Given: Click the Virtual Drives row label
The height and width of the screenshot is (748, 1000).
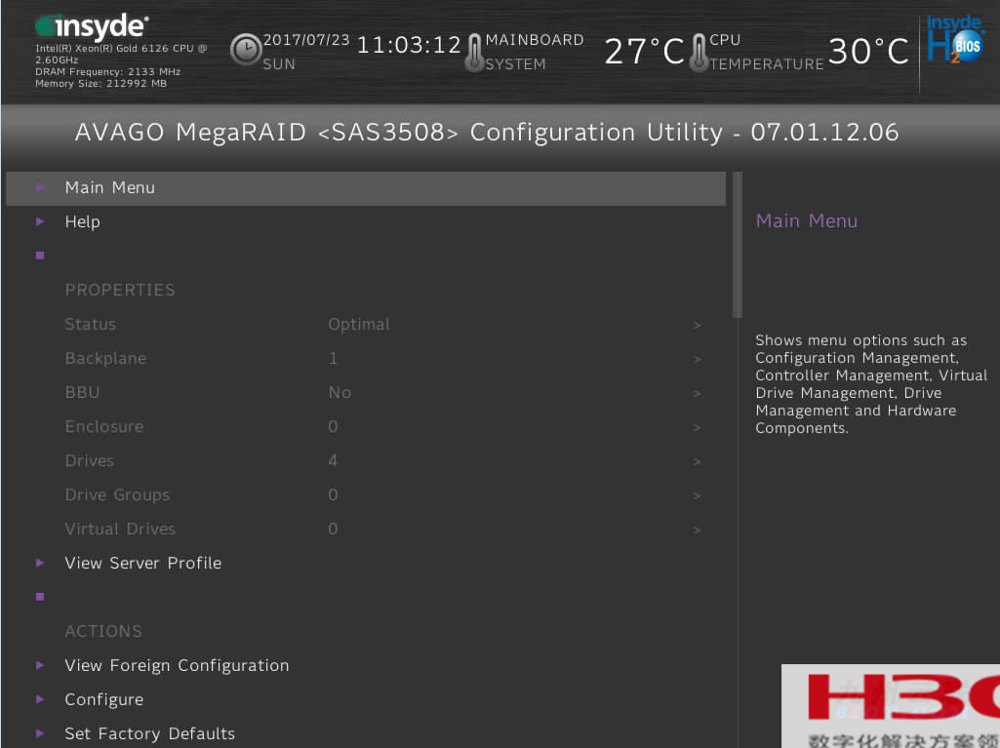Looking at the screenshot, I should 120,529.
